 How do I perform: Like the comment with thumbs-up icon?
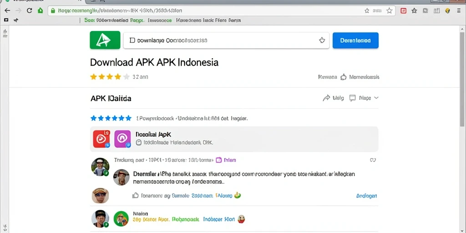[x=136, y=196]
